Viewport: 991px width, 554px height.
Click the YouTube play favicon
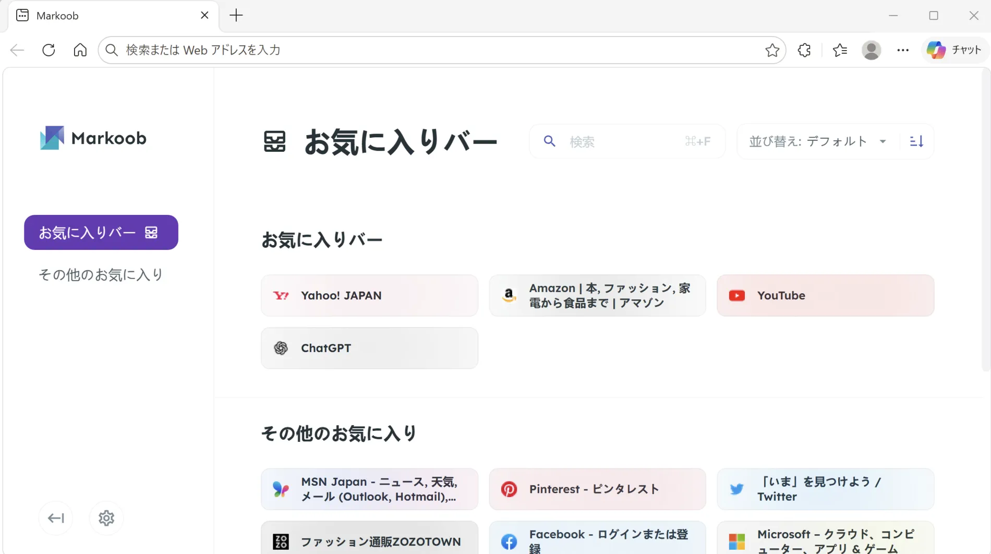(x=737, y=296)
